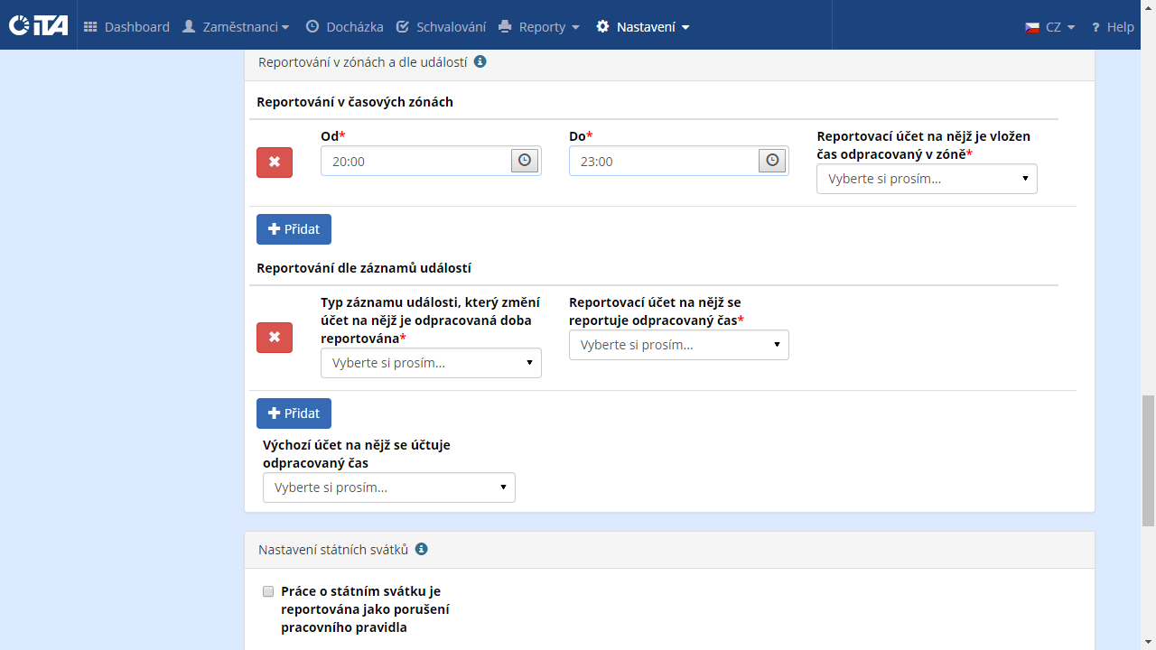The width and height of the screenshot is (1156, 650).
Task: Click the iTA logo in navbar
Action: pyautogui.click(x=38, y=26)
